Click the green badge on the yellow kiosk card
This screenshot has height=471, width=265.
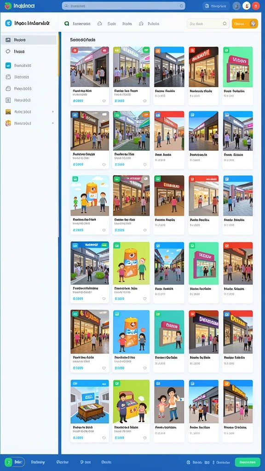(117, 383)
